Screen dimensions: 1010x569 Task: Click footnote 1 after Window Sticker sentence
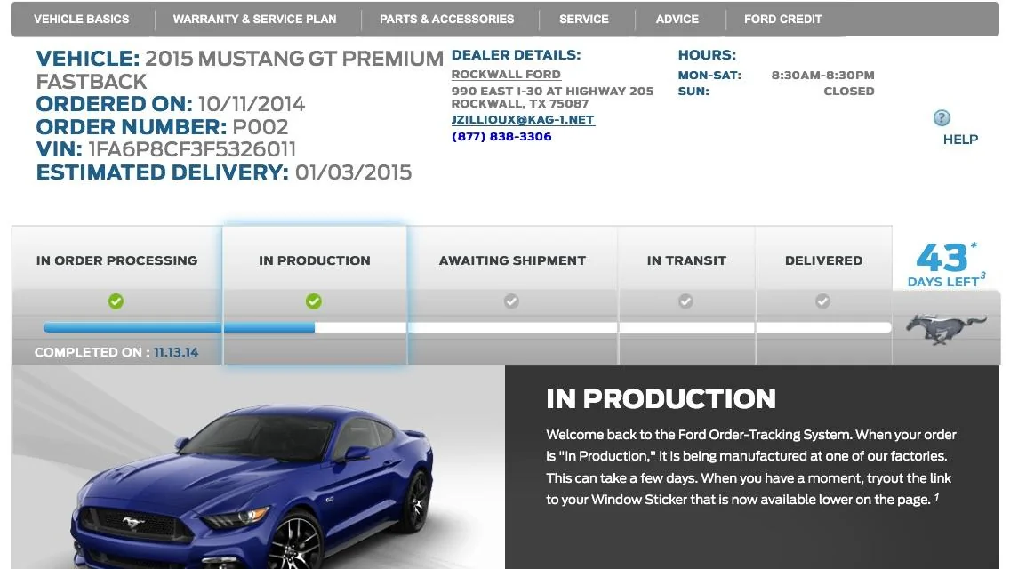(936, 496)
